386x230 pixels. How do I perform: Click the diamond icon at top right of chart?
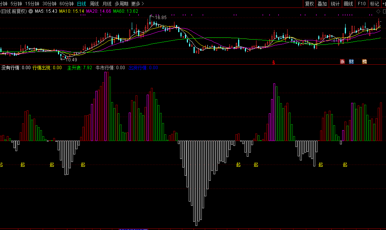[379, 11]
